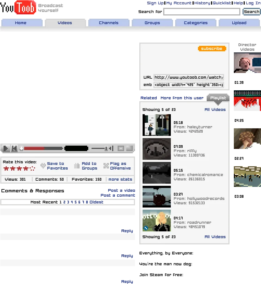
Task: Go to comments page 5
Action: [76, 202]
